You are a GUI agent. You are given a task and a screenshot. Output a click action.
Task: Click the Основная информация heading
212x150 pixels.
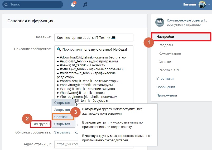click(x=30, y=21)
